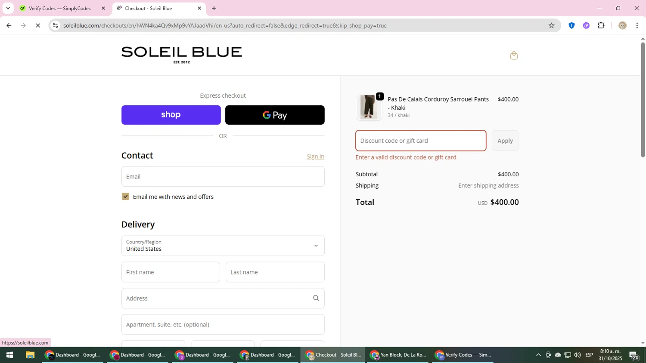Switch to the Verify Codes — SimplyCodes tab
The width and height of the screenshot is (646, 363).
63,8
